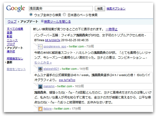Open the itstore user link
157x117 pixels.
(48, 109)
